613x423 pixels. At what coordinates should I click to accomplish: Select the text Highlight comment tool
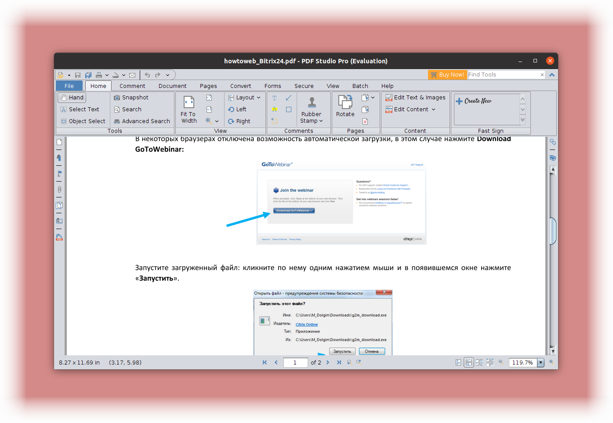point(275,109)
